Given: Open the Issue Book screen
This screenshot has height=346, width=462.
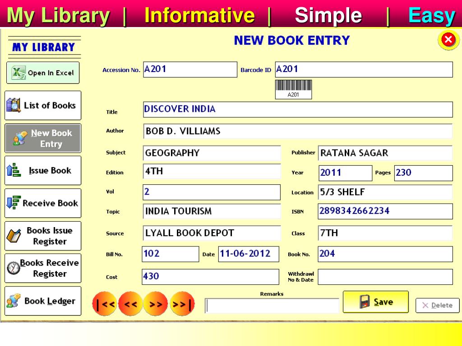Looking at the screenshot, I should [x=43, y=171].
